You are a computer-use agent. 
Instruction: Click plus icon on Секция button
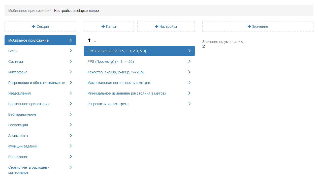[34, 26]
